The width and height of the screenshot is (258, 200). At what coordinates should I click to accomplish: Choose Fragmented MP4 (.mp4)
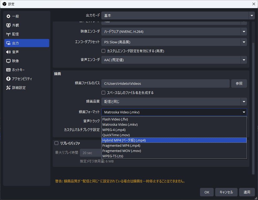(174, 145)
